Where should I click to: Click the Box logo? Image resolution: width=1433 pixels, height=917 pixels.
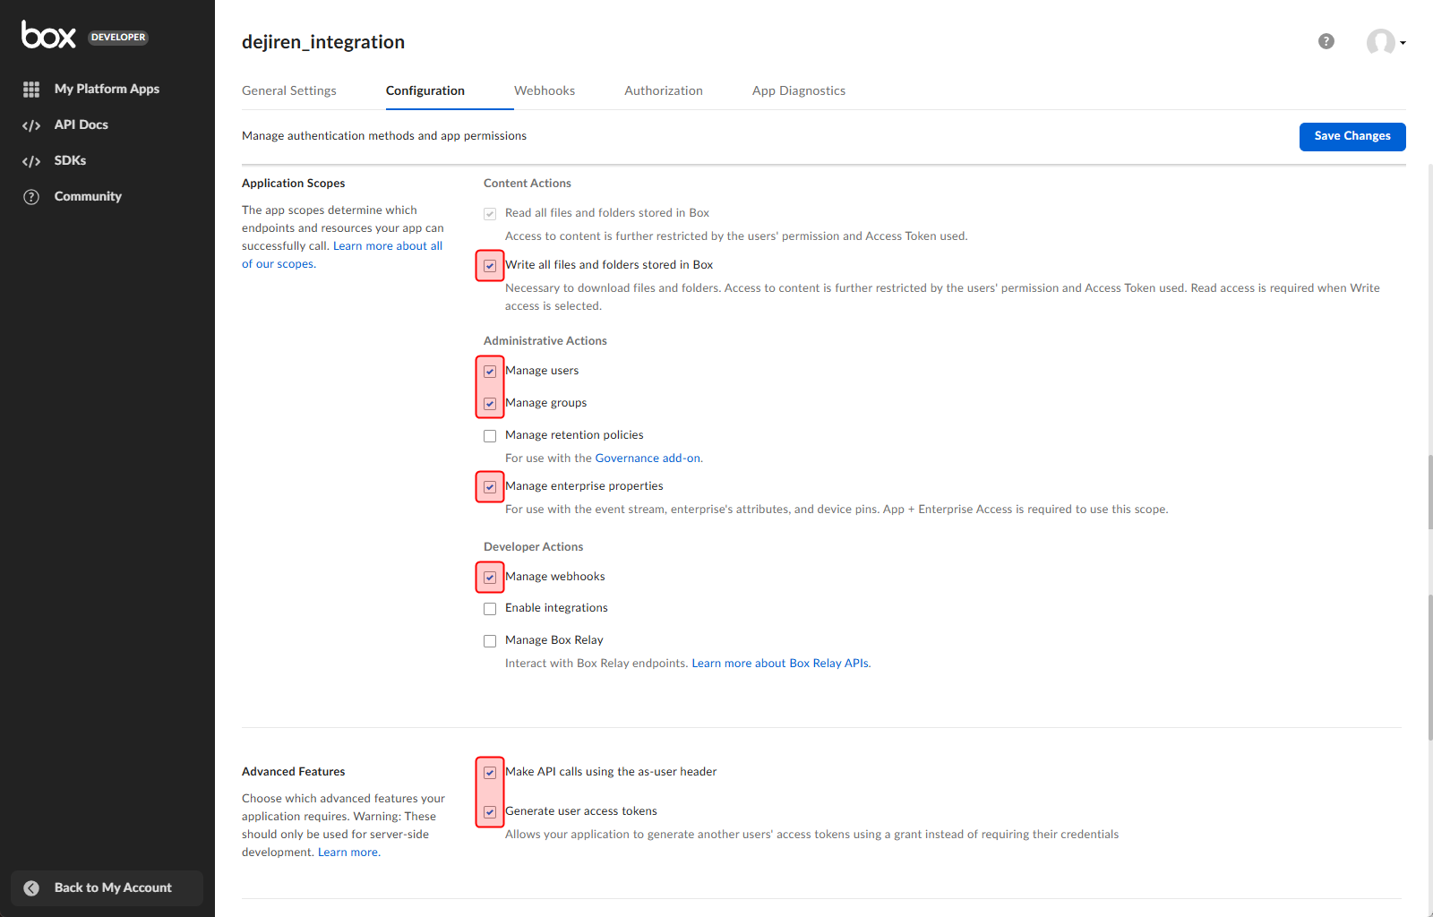point(48,35)
